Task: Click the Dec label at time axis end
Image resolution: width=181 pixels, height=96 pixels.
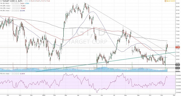Action: pos(174,95)
